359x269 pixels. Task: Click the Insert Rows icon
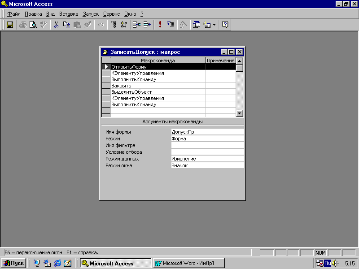[x=137, y=25]
